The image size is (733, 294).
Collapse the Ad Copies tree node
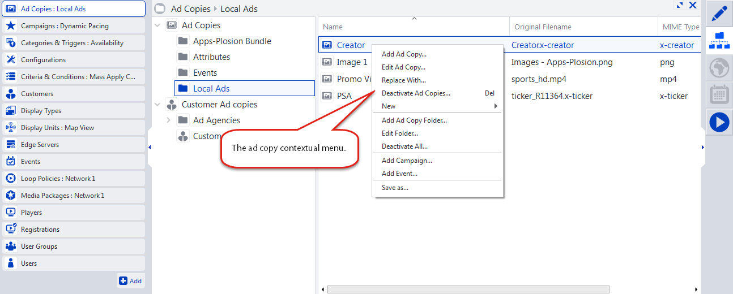click(157, 25)
